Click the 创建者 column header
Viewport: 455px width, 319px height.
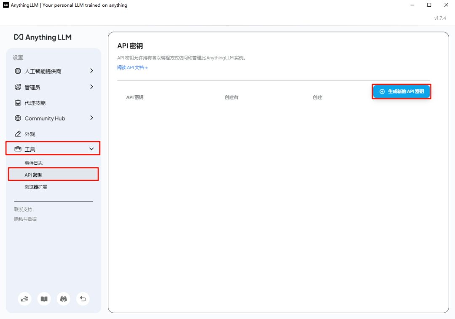pos(231,97)
